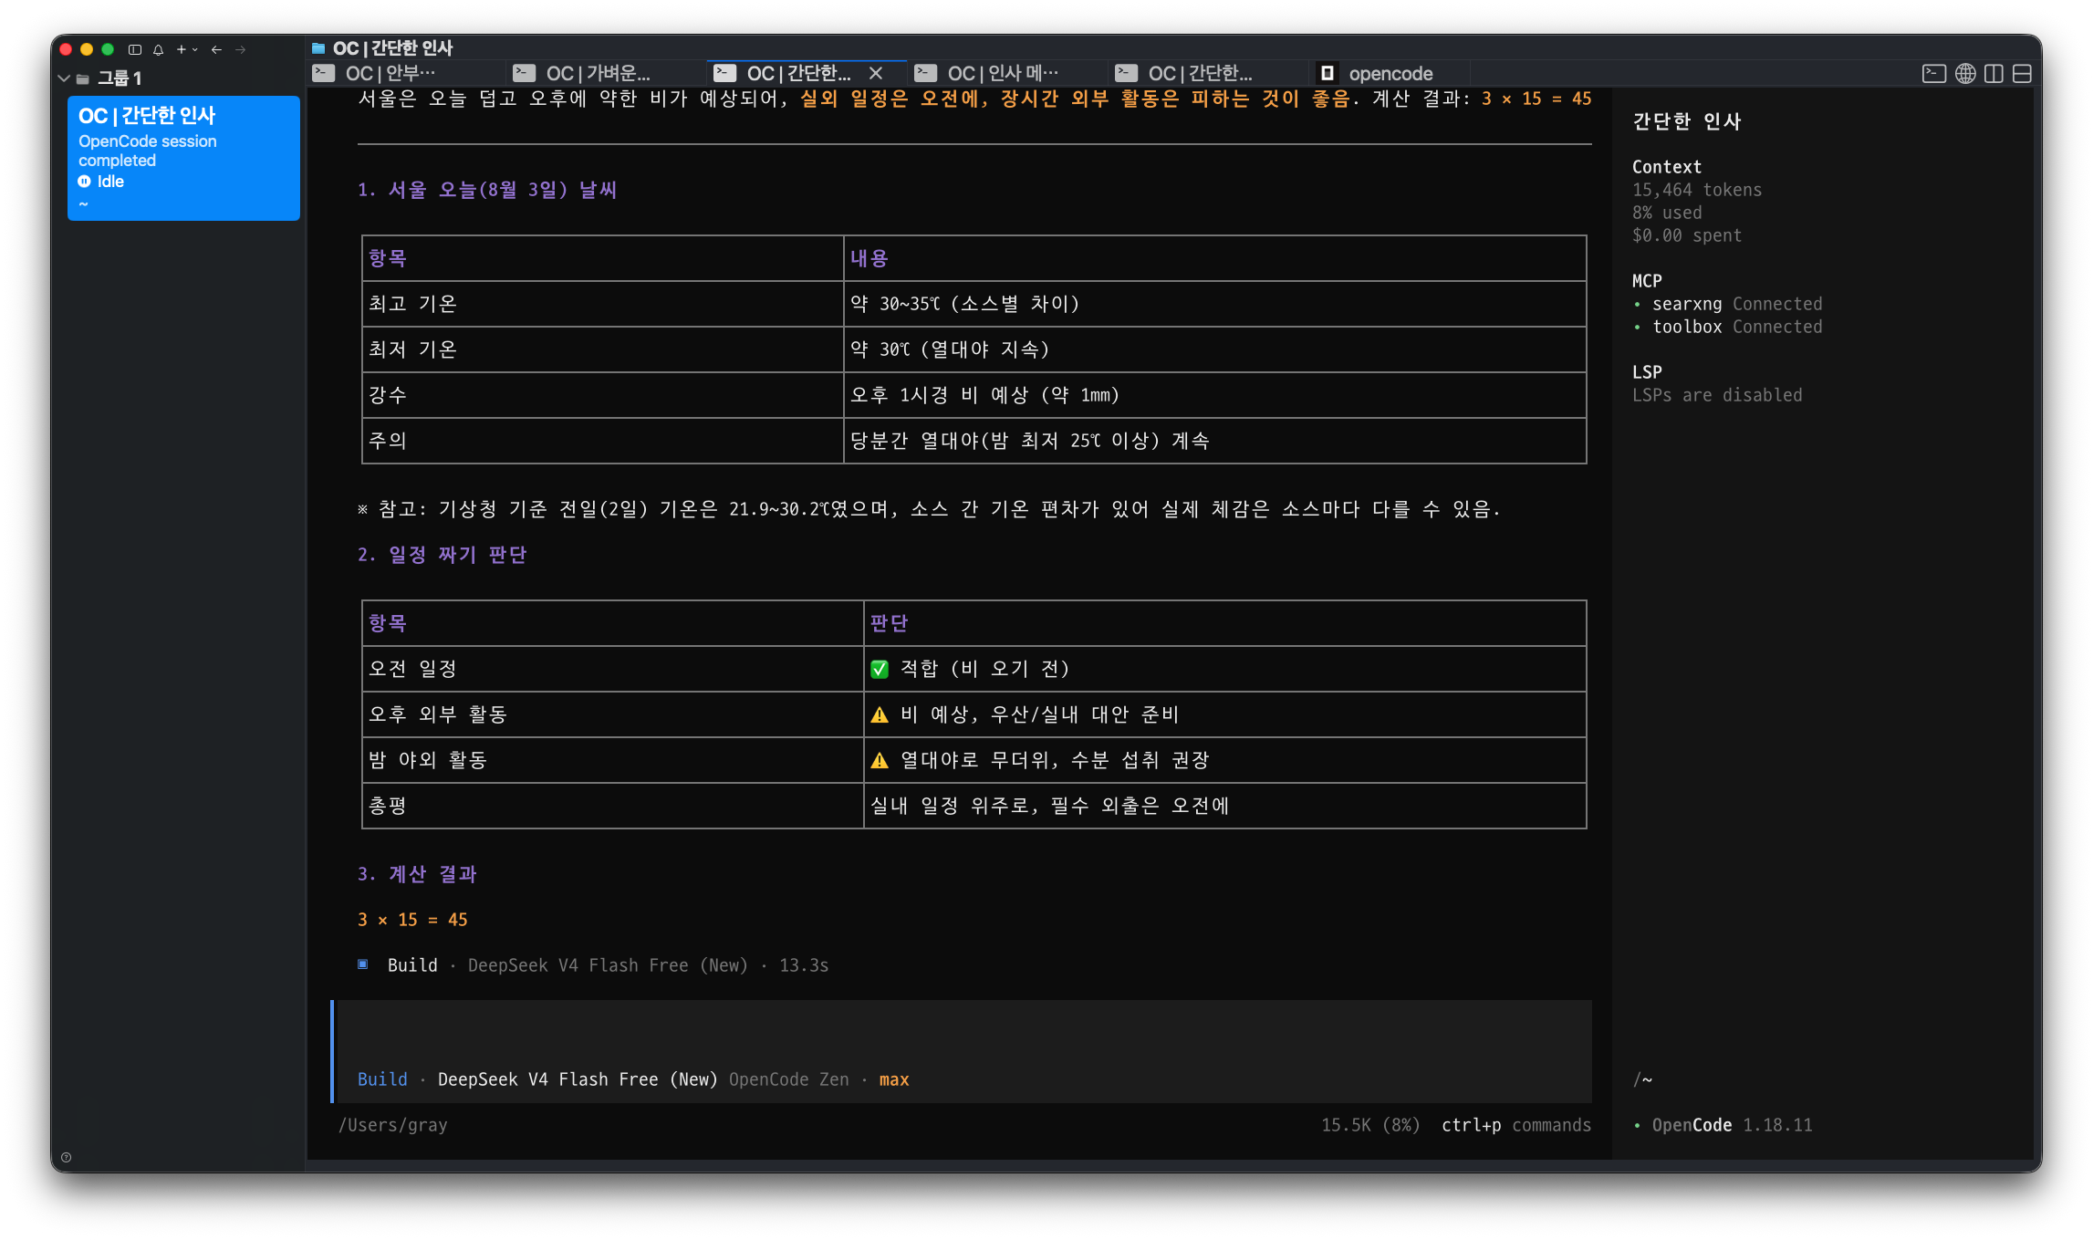Switch to the OC | 인사 메… tab

1008,73
